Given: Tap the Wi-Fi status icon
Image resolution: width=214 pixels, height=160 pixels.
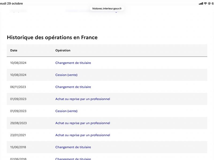Looking at the screenshot, I should 205,3.
